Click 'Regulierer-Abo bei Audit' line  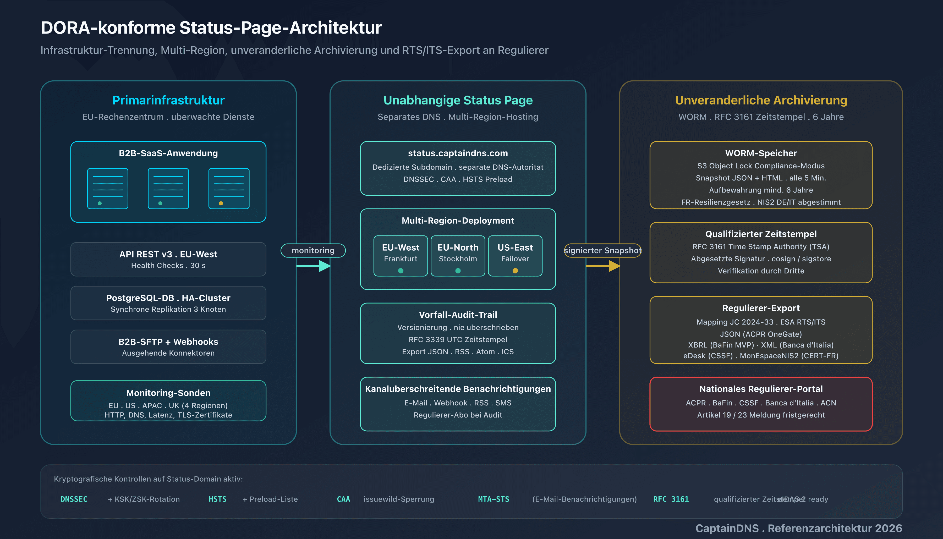[458, 415]
